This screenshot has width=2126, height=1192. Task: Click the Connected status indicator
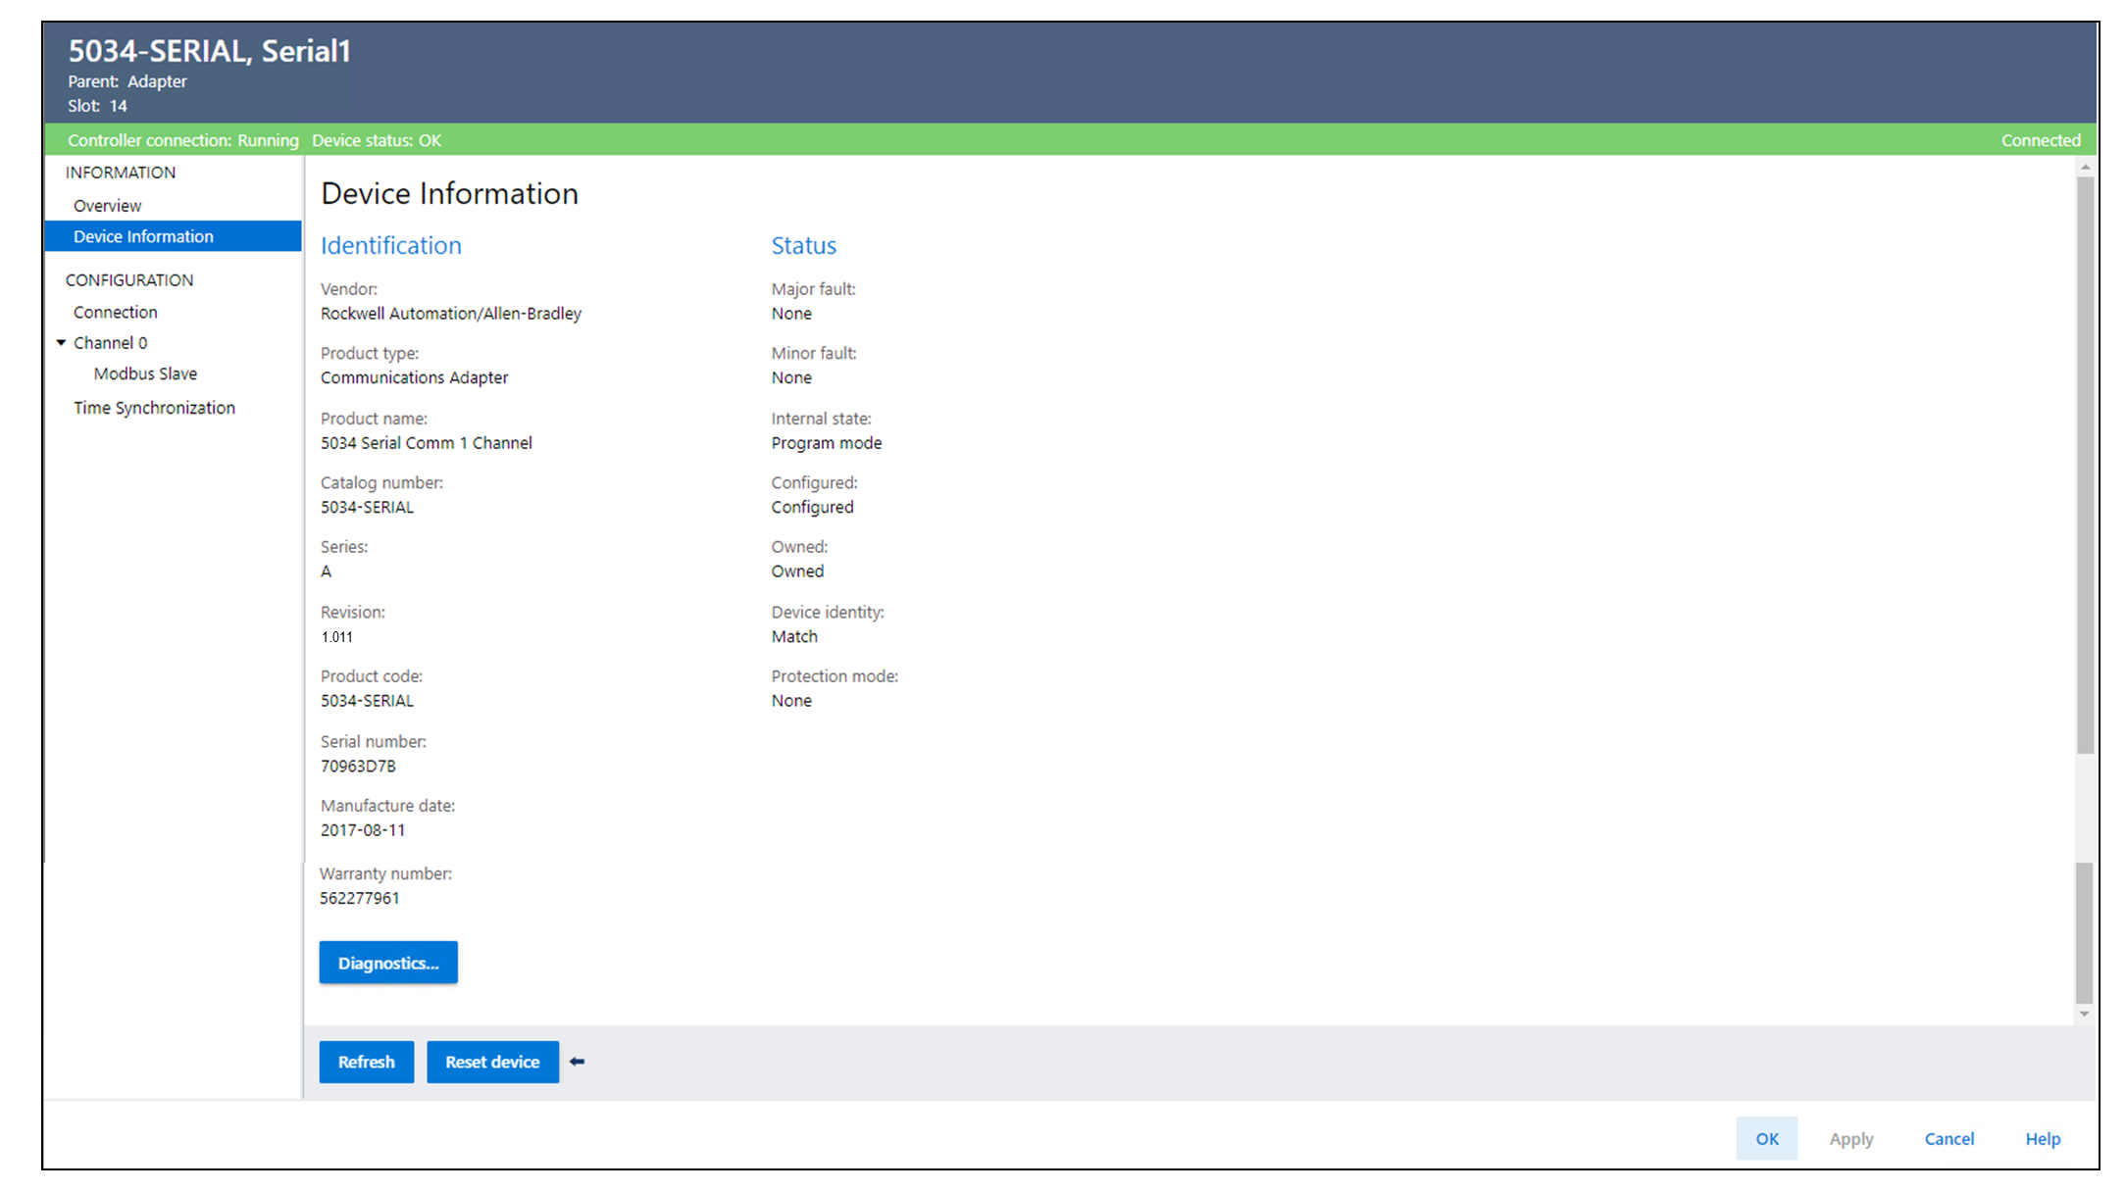pos(2040,140)
